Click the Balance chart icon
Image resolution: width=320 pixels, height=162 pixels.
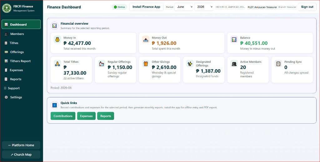(234, 40)
